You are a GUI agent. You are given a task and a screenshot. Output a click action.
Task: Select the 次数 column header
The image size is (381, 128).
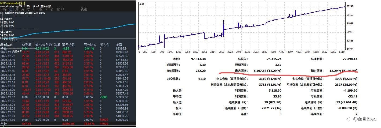pos(57,45)
